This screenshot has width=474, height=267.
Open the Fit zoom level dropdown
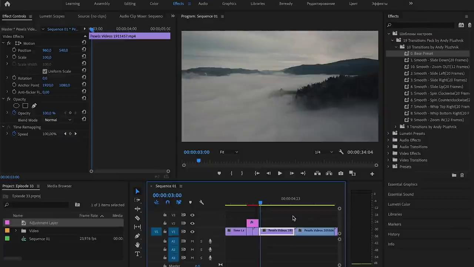tap(229, 152)
